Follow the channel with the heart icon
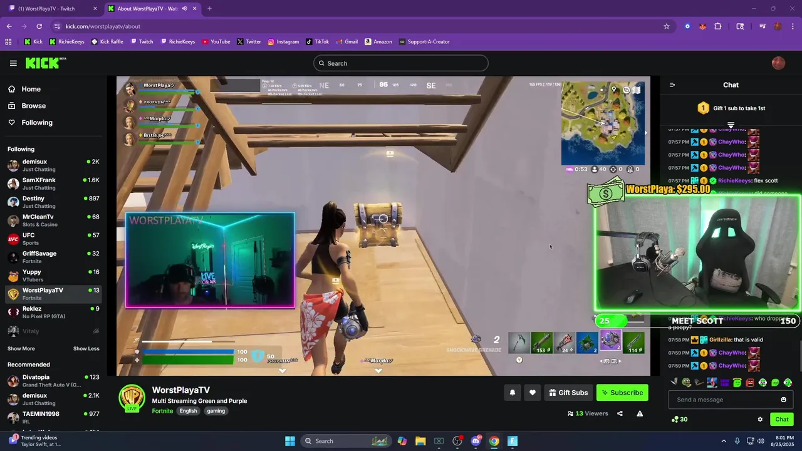 [x=533, y=393]
